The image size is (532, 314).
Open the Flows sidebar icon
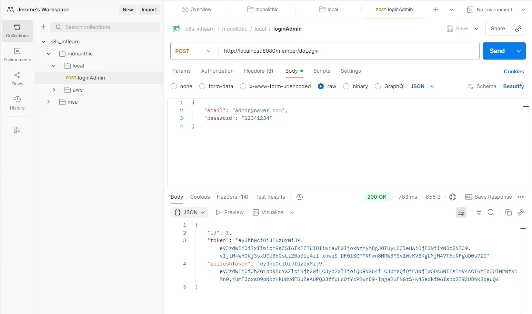coord(17,78)
